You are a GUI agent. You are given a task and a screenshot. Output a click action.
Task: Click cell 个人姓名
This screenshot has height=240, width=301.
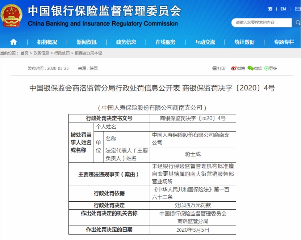122,127
